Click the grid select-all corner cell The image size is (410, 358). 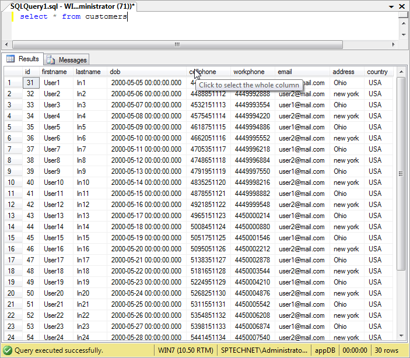click(13, 72)
